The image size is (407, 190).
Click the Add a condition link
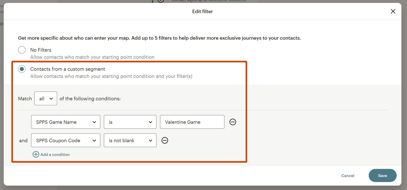point(55,154)
